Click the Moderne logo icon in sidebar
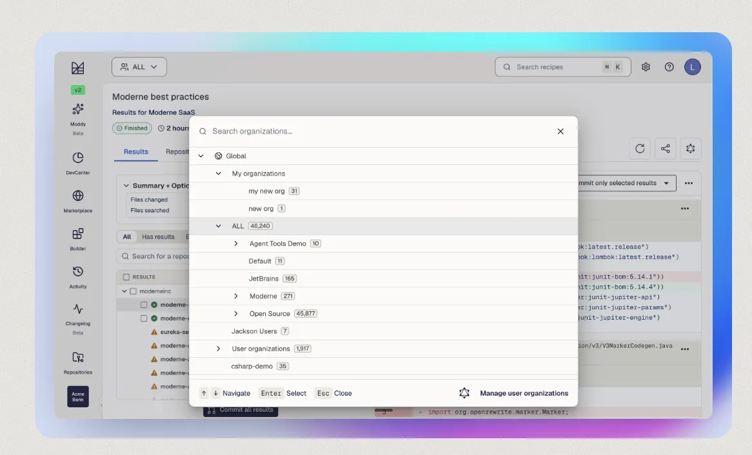The height and width of the screenshot is (455, 752). click(x=77, y=68)
